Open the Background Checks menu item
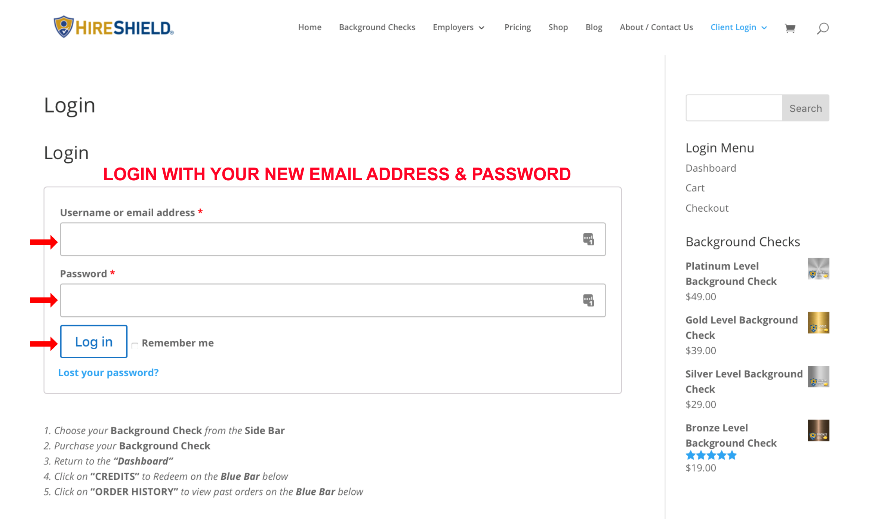Screen dimensions: 872x519 point(377,27)
